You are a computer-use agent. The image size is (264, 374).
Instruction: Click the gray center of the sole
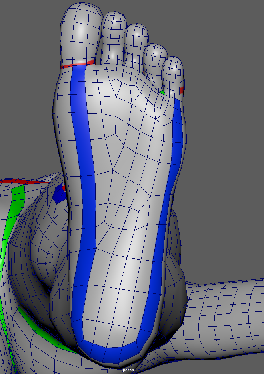tap(128, 201)
